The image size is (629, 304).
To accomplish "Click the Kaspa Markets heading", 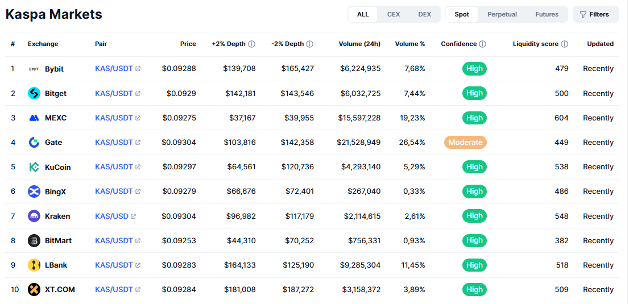I will (x=54, y=14).
